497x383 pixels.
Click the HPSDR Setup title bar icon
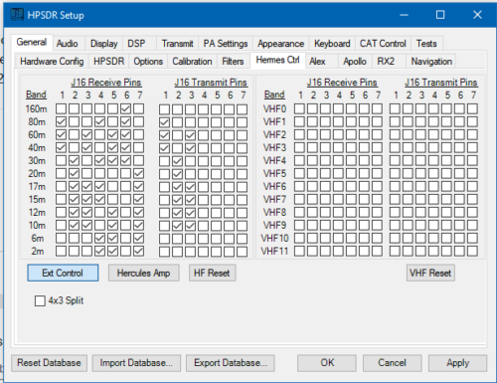click(17, 15)
